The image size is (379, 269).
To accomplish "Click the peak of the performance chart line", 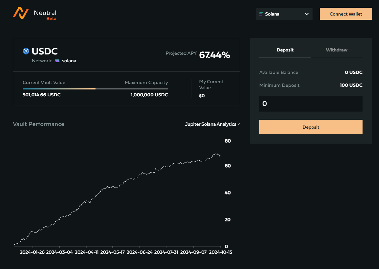I will 215,154.
